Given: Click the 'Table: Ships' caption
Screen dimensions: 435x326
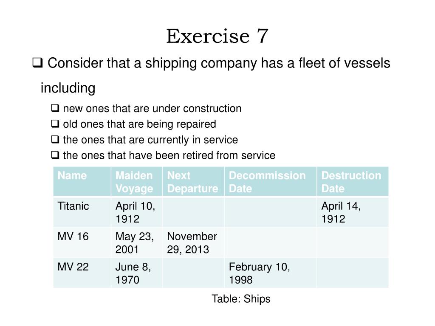Looking at the screenshot, I should [x=241, y=299].
